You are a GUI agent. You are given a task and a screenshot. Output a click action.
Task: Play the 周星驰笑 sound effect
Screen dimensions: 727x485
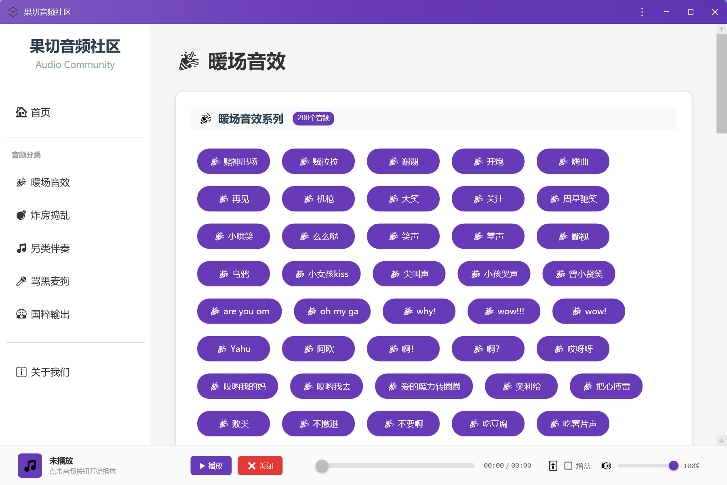[x=573, y=199]
